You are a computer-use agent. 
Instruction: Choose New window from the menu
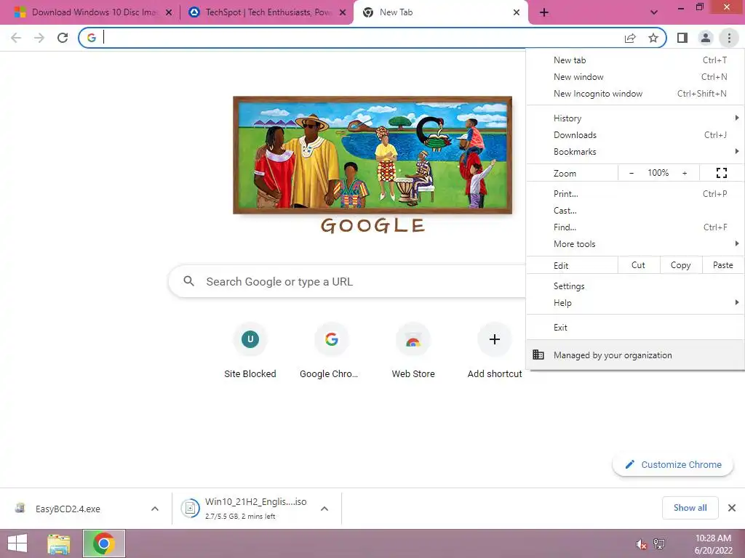(x=636, y=77)
